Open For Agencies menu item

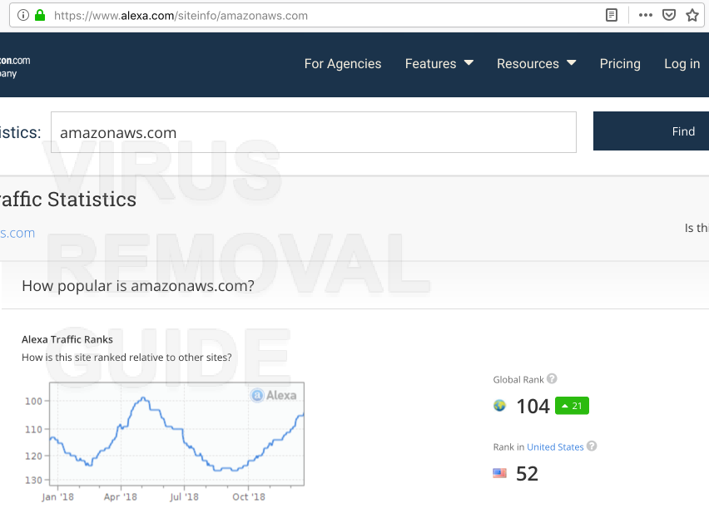[343, 64]
